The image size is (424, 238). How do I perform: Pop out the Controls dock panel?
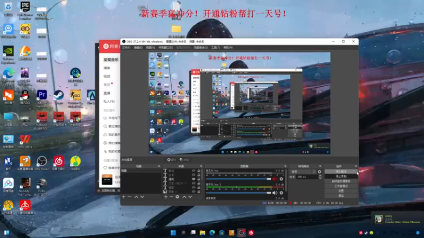coord(356,166)
